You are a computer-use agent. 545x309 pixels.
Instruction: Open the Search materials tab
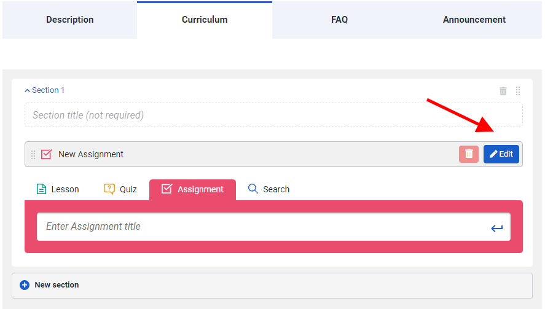pos(269,189)
